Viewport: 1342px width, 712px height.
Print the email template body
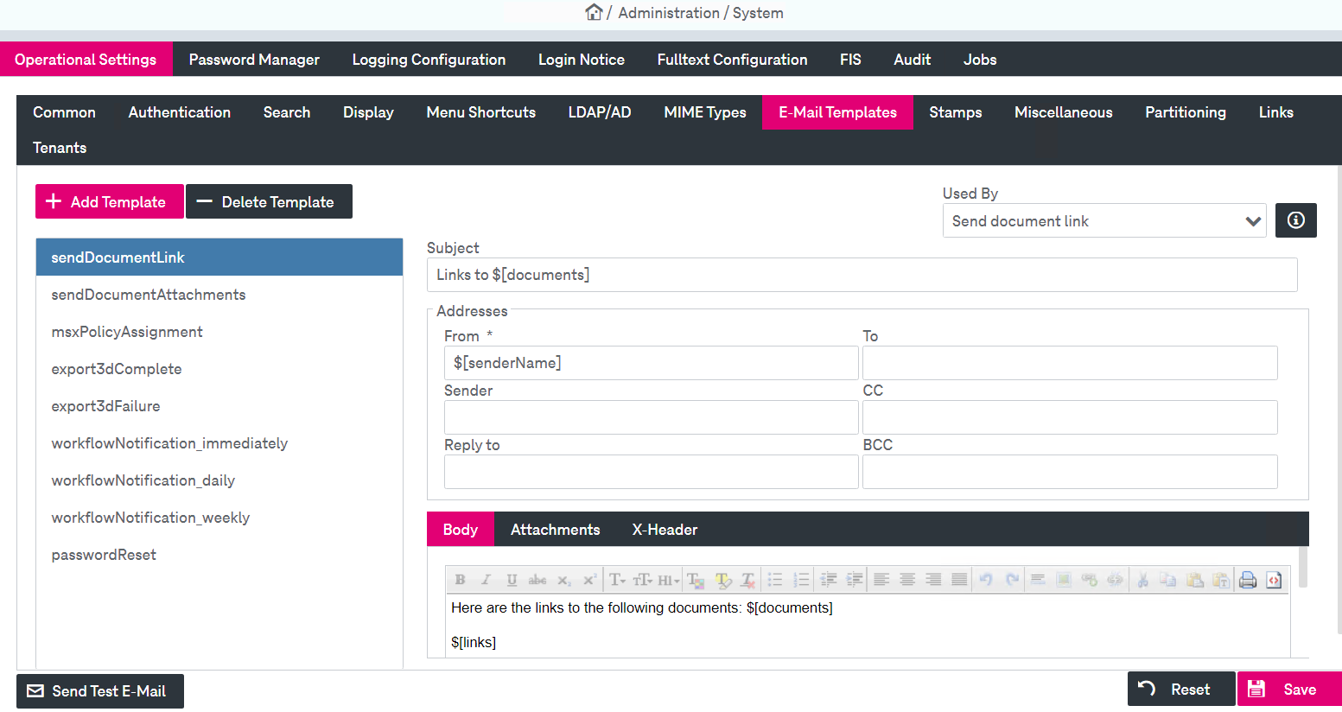click(1248, 579)
